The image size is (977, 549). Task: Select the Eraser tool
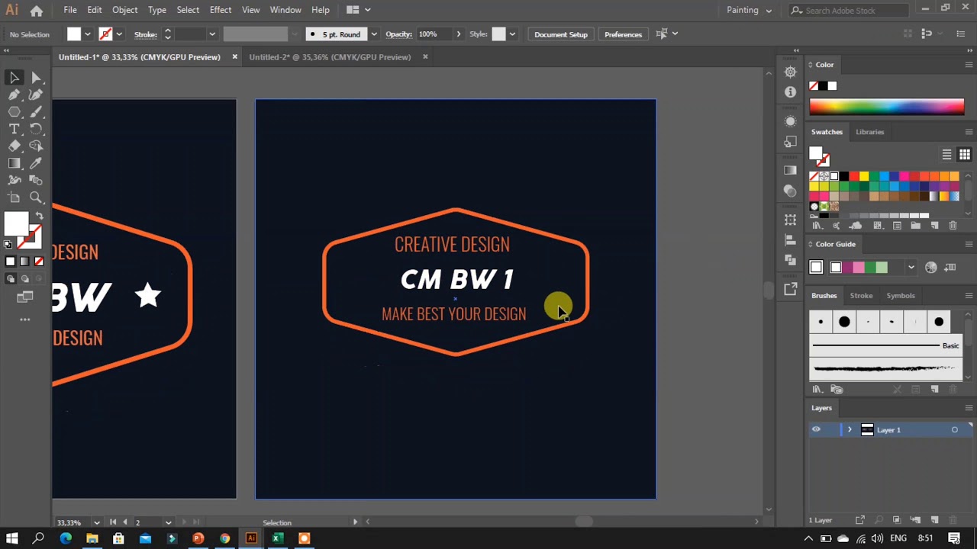(14, 146)
